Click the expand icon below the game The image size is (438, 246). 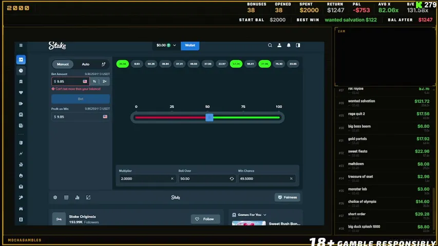tap(88, 197)
